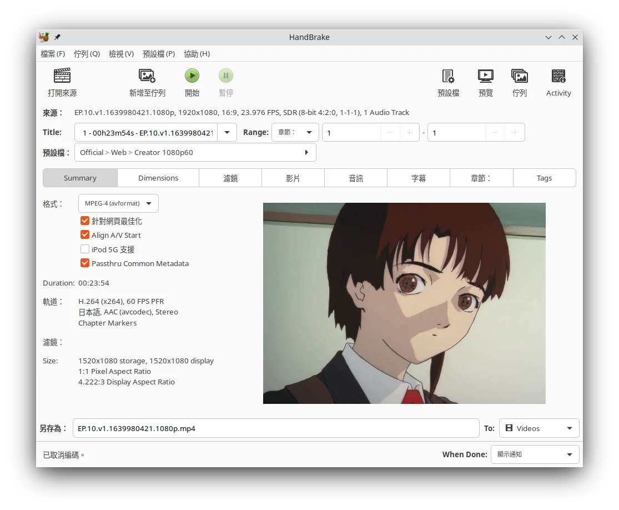Click the Pause encoding icon
619x510 pixels.
pos(226,76)
